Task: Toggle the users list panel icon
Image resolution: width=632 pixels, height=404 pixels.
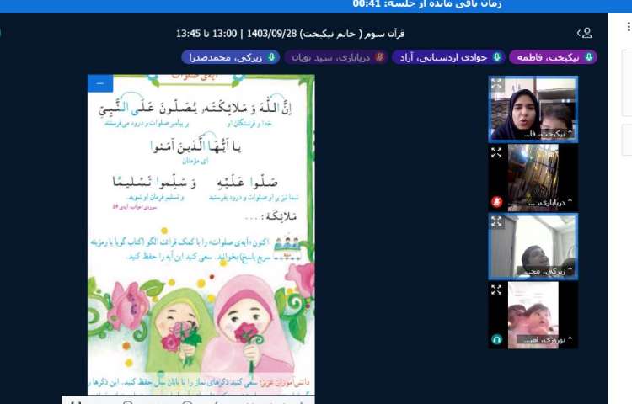Action: pyautogui.click(x=585, y=33)
